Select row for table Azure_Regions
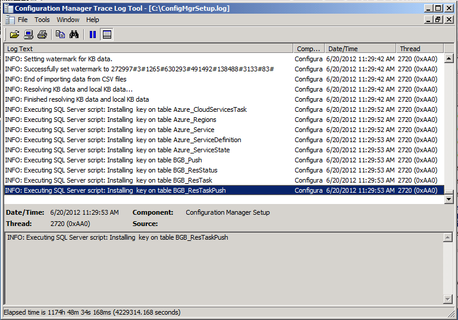The height and width of the screenshot is (320, 458). [x=224, y=120]
